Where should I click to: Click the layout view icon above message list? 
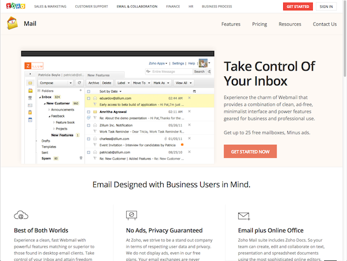194,91
